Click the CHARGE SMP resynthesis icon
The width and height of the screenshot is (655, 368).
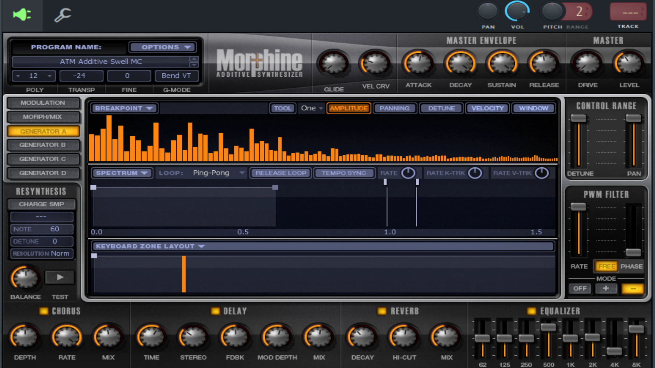click(41, 203)
